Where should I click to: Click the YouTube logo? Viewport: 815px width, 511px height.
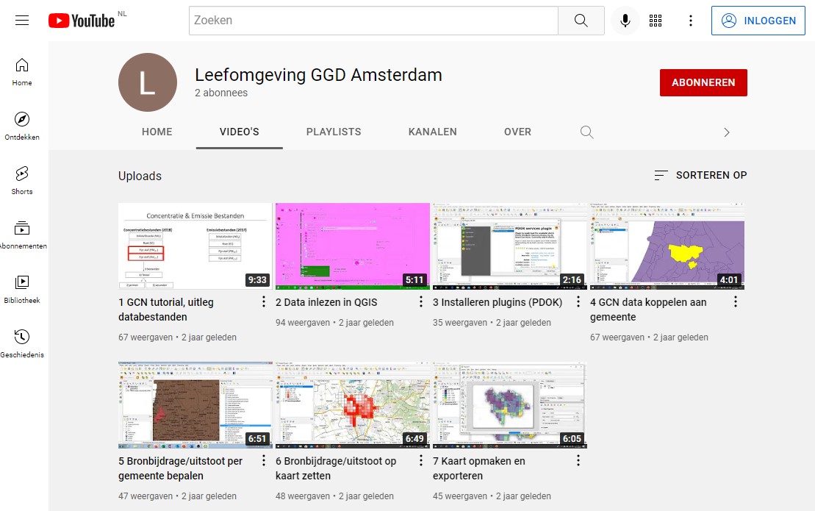coord(82,21)
